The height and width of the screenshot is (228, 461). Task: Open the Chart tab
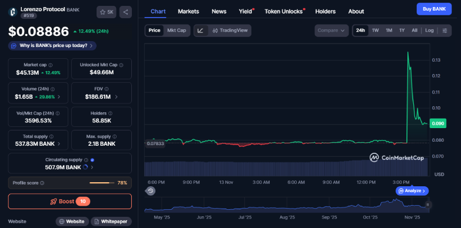coord(158,11)
